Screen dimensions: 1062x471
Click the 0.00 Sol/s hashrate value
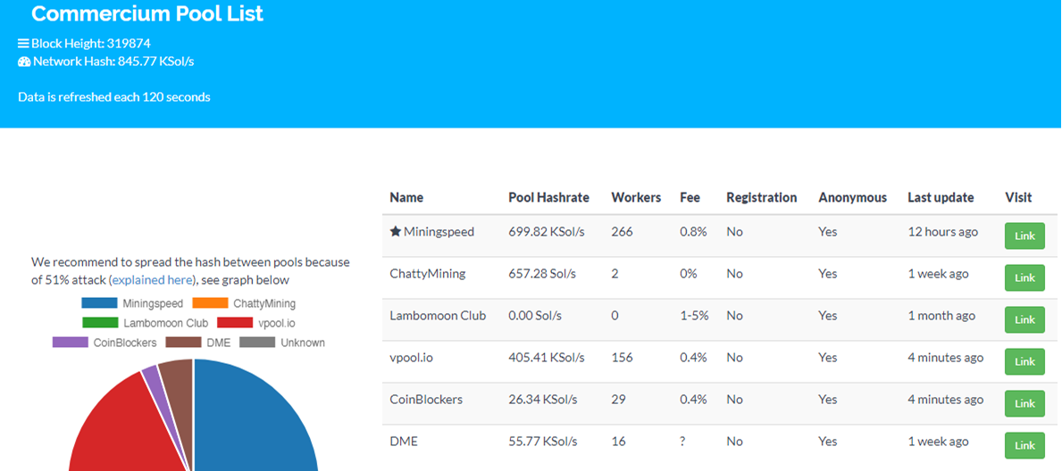point(535,316)
